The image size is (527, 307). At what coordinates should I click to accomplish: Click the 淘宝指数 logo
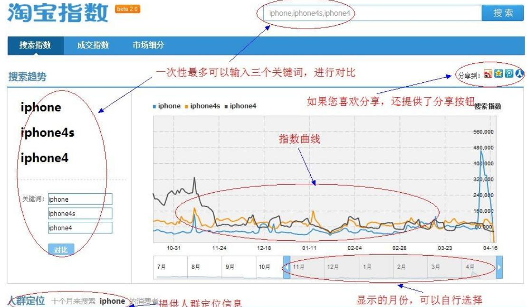tap(58, 13)
